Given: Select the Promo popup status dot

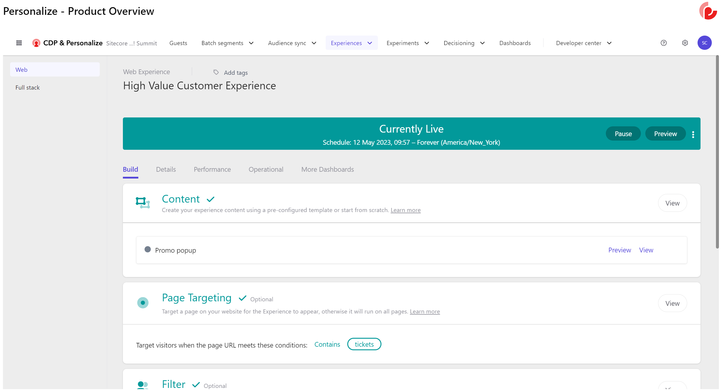Looking at the screenshot, I should [148, 249].
